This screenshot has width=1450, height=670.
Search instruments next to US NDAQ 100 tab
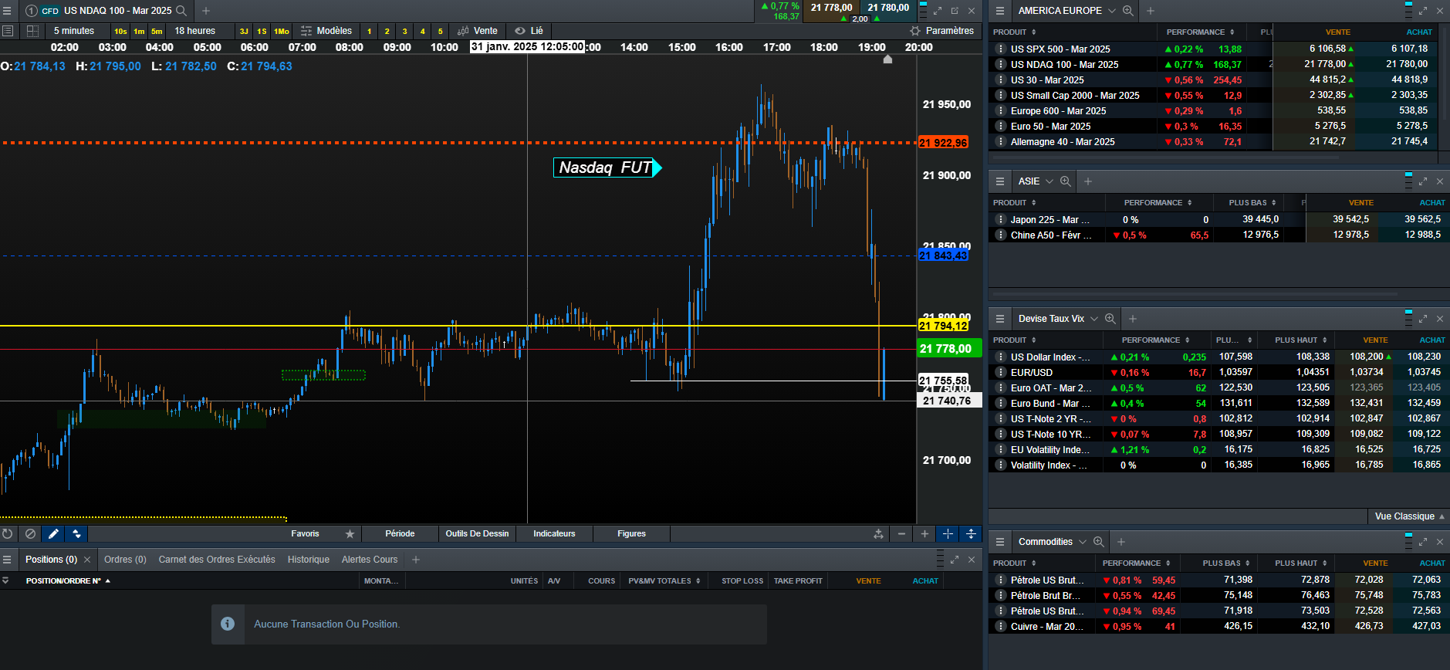(181, 11)
